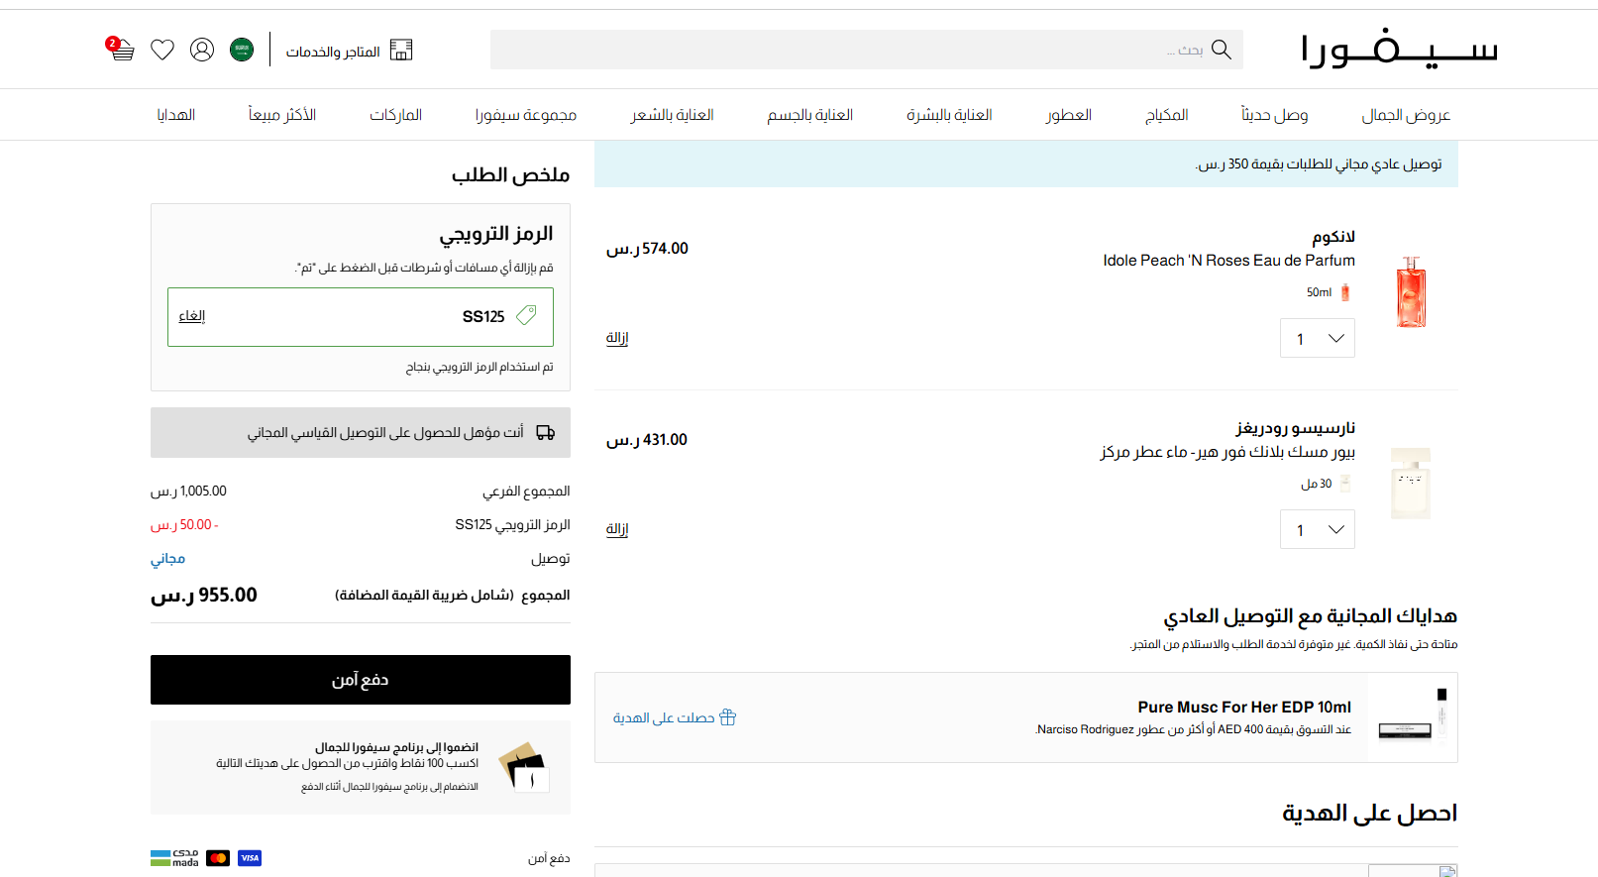Open quantity dropdown for Lancôme Idole perfume
Image resolution: width=1598 pixels, height=877 pixels.
(x=1317, y=338)
